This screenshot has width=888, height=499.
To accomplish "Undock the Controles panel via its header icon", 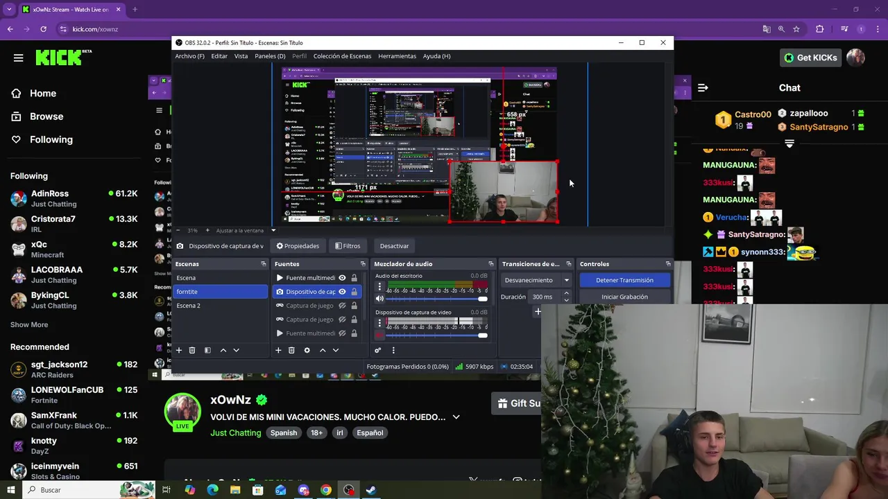I will [668, 264].
